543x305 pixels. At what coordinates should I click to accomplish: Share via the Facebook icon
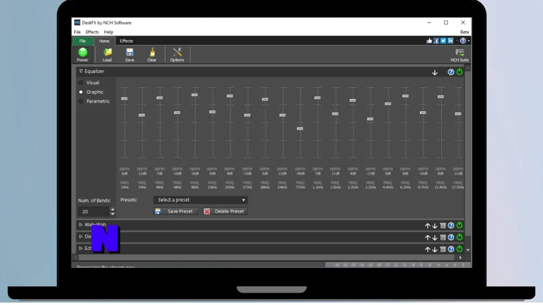click(436, 41)
